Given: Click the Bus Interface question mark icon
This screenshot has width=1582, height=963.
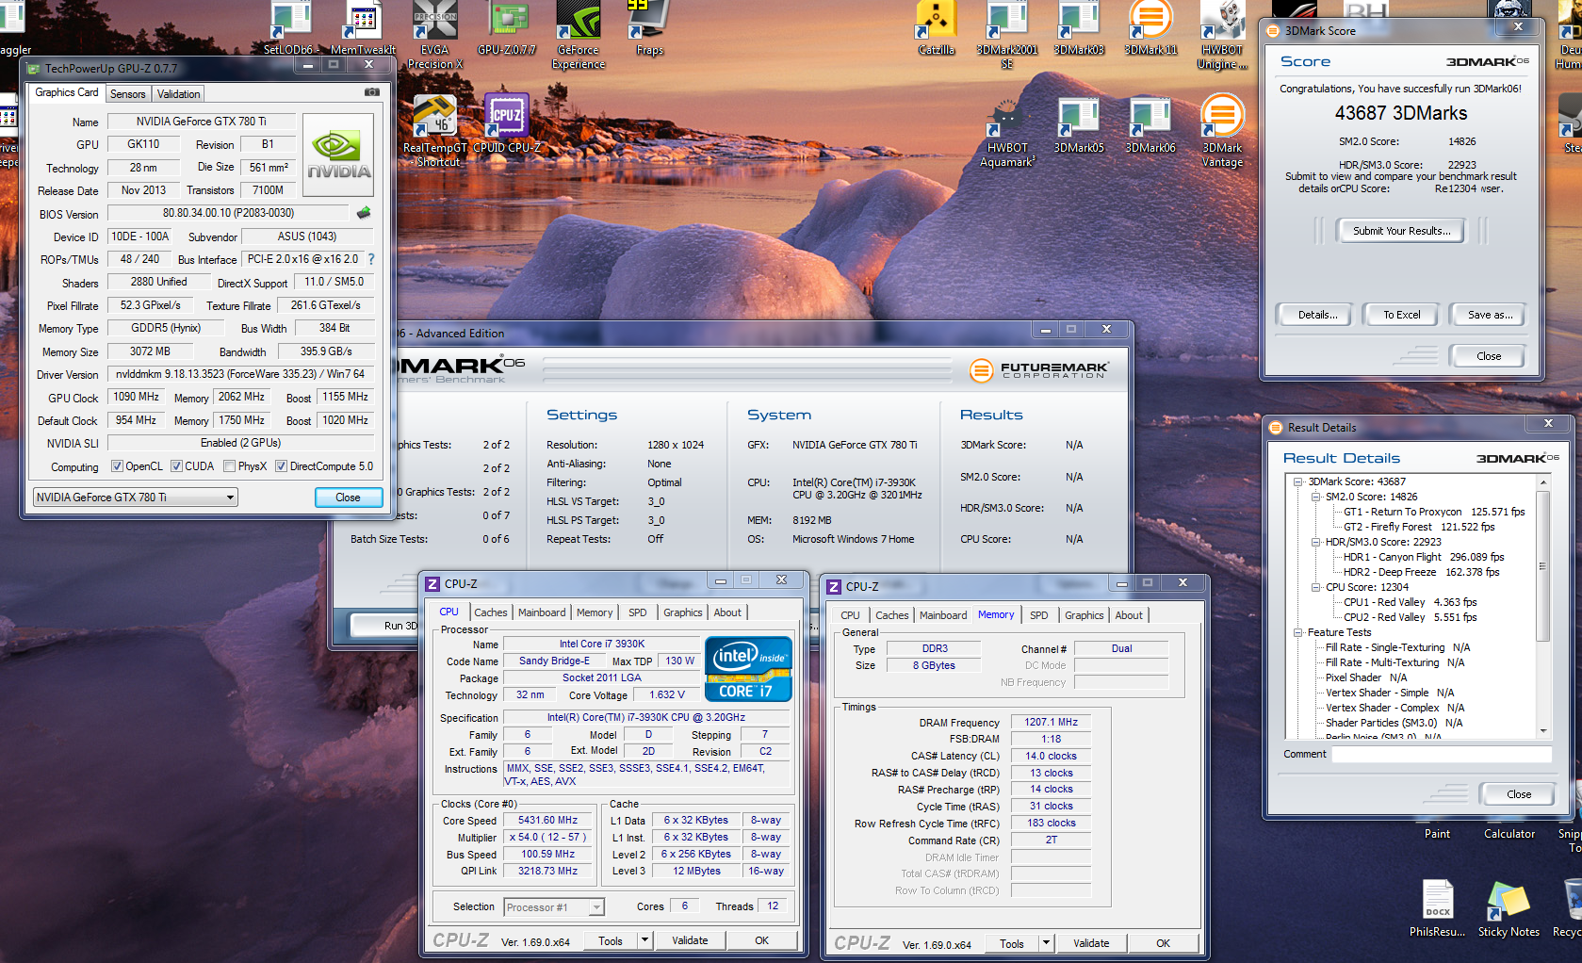Looking at the screenshot, I should click(370, 258).
